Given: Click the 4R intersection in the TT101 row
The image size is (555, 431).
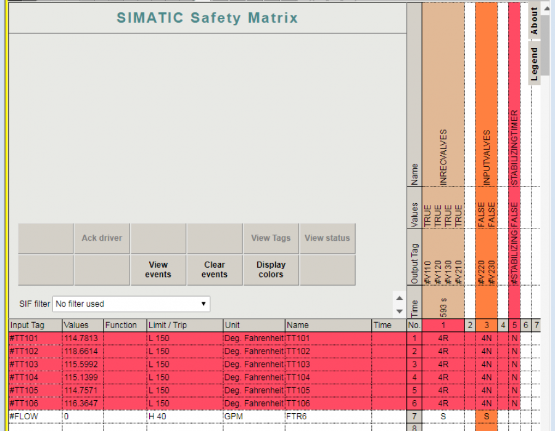Looking at the screenshot, I should coord(443,339).
